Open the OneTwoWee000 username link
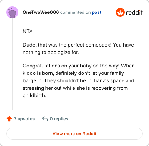 (x=41, y=12)
